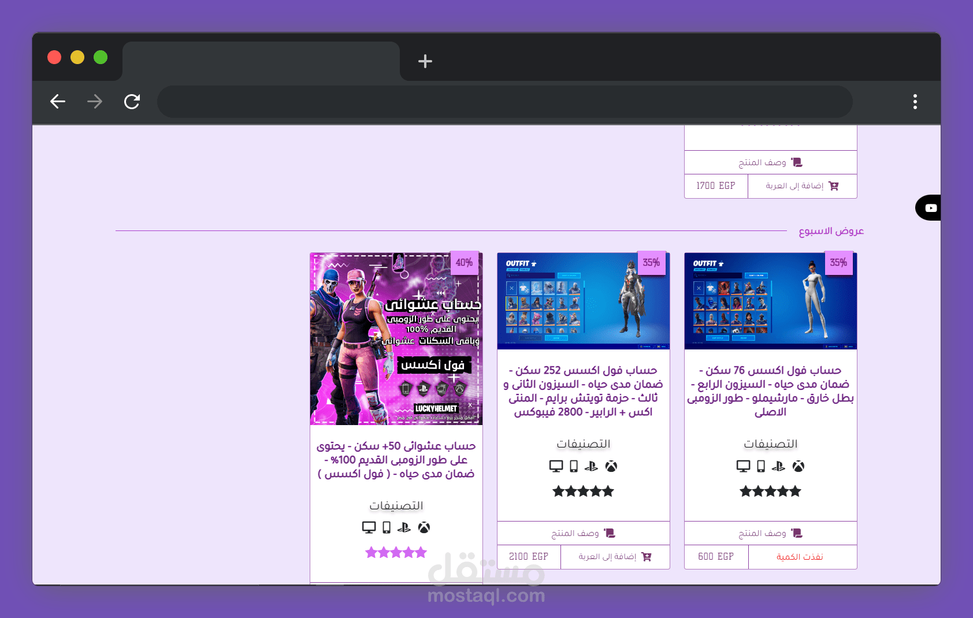Viewport: 973px width, 618px height.
Task: Click 'التصنيفات' label on random account card
Action: click(x=396, y=505)
